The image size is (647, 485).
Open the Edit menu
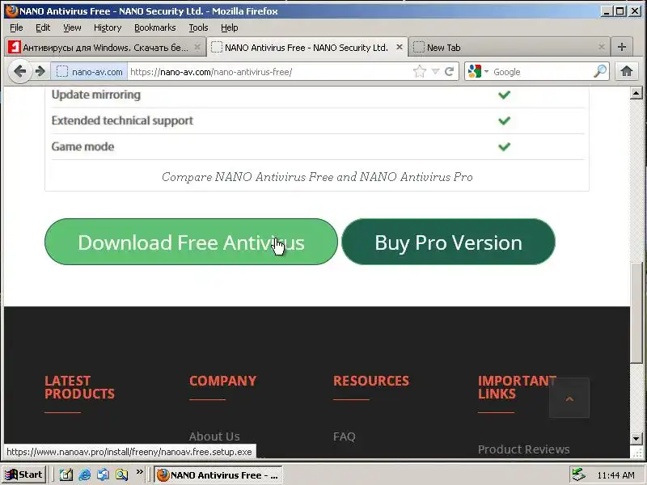point(43,27)
